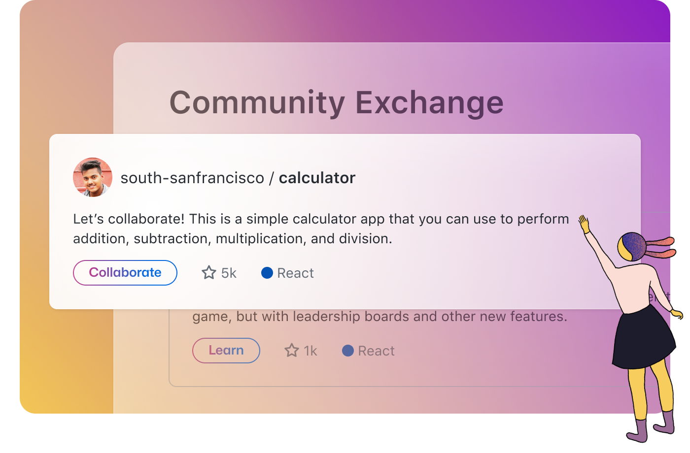Toggle the star on the calculator repo card
690x453 pixels.
pos(208,273)
